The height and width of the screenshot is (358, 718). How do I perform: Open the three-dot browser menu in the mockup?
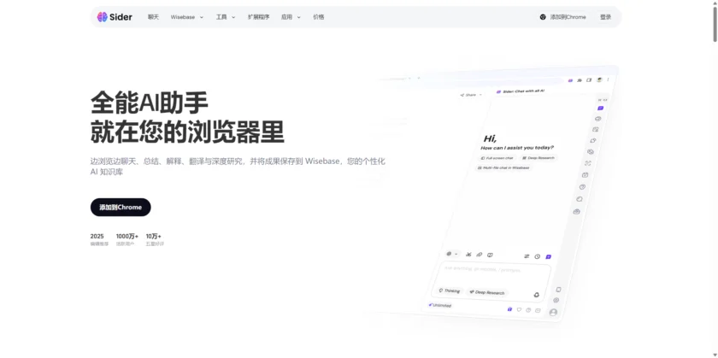[608, 79]
